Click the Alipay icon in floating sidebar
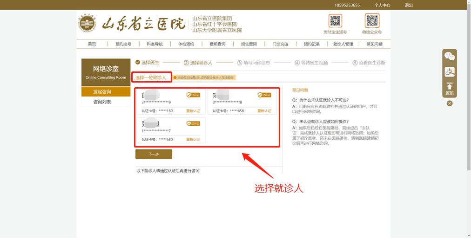Screen dimensions: 471x238 (450, 72)
